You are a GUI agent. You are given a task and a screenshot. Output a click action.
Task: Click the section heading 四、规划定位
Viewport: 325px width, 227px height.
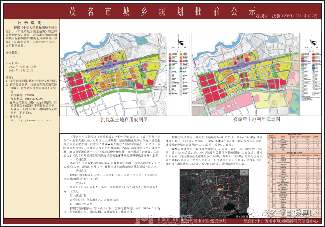78,195
